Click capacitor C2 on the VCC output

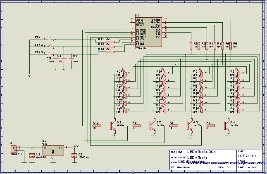click(x=74, y=155)
